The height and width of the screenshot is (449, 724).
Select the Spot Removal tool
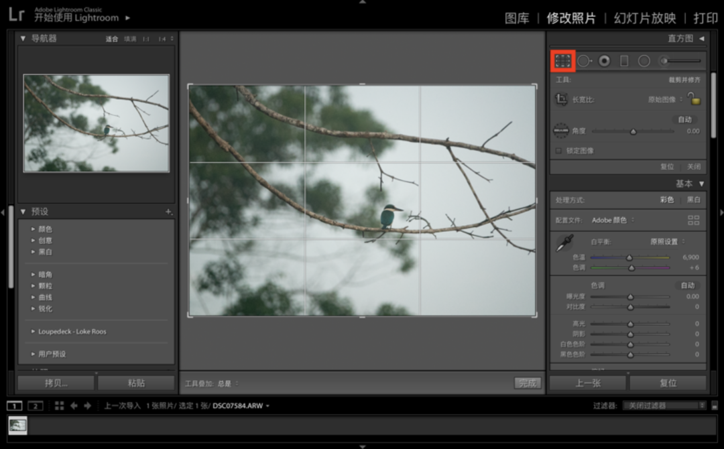point(584,61)
